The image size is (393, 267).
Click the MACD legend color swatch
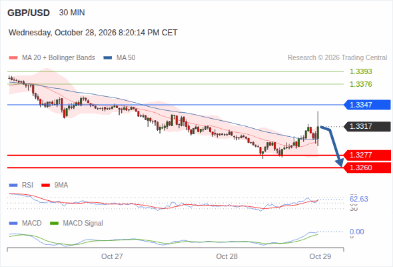(13, 224)
